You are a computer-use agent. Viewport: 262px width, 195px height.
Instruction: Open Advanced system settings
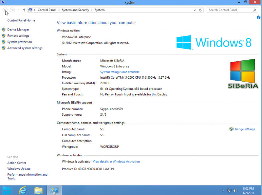25,48
